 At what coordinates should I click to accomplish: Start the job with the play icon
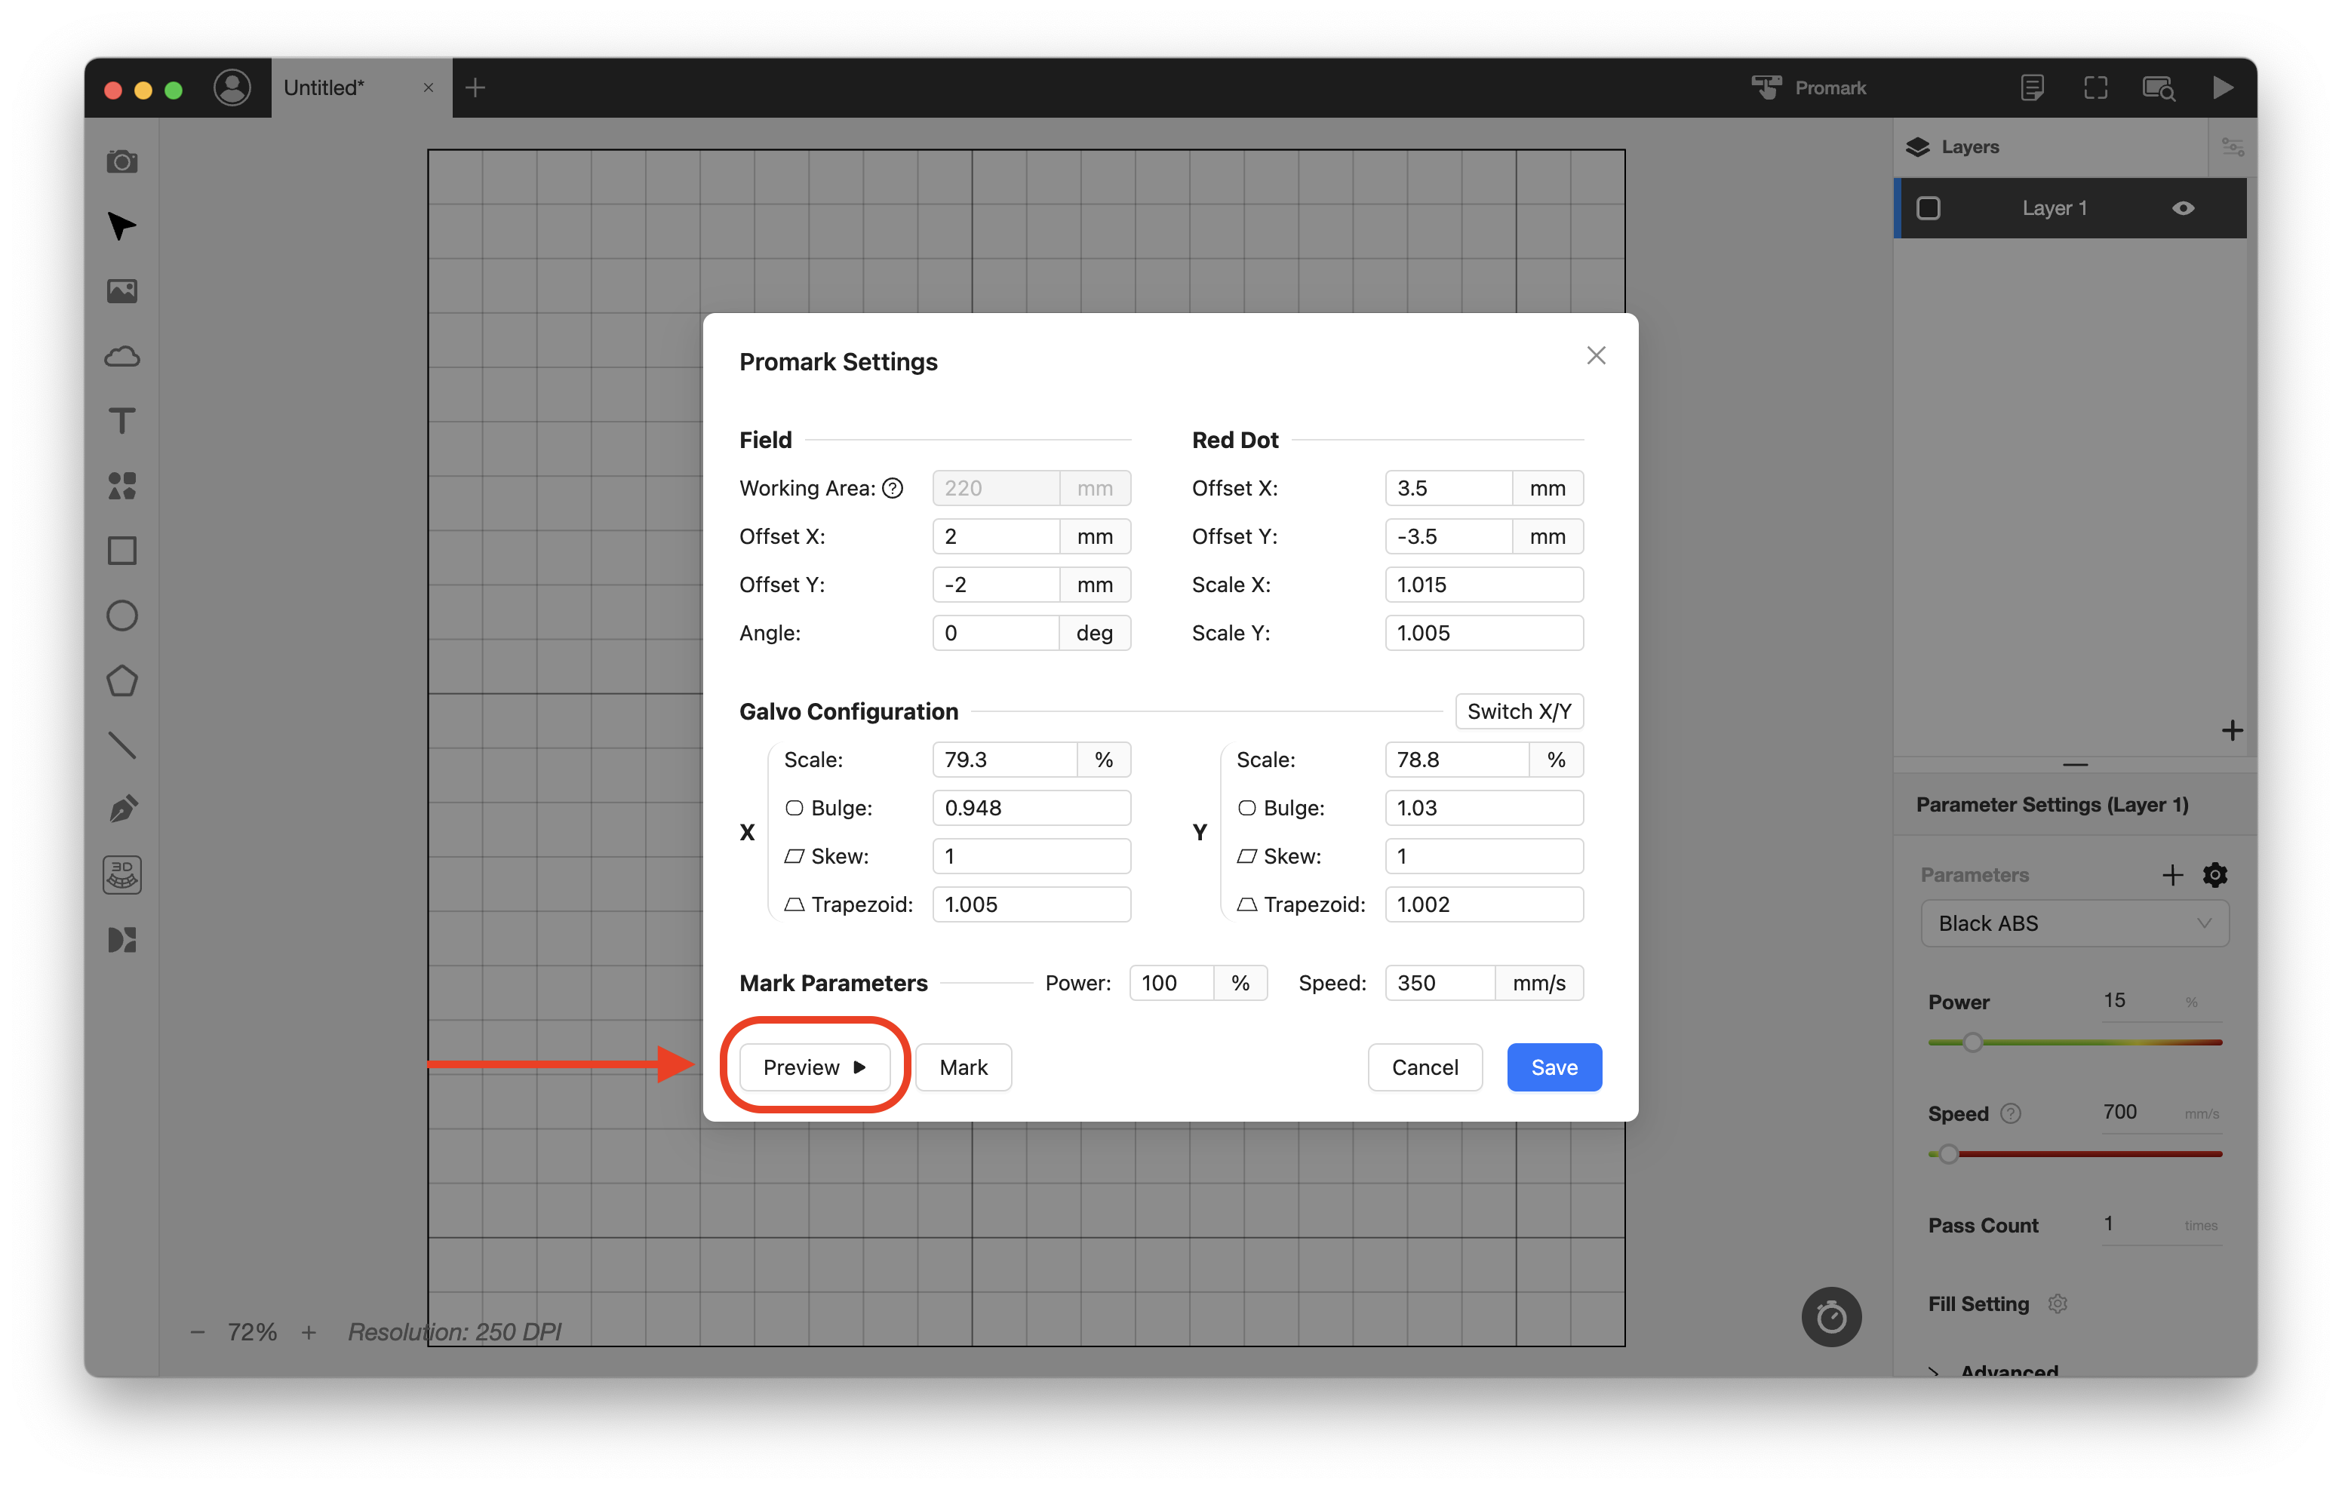point(2222,88)
